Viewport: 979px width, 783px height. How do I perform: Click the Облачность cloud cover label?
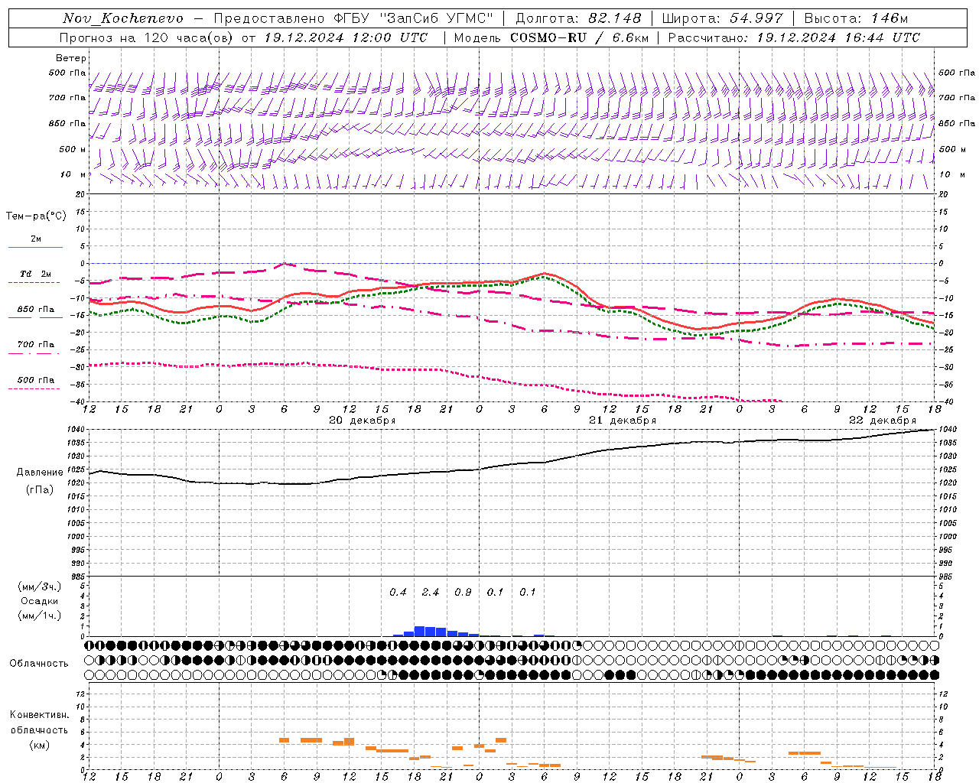tap(39, 664)
